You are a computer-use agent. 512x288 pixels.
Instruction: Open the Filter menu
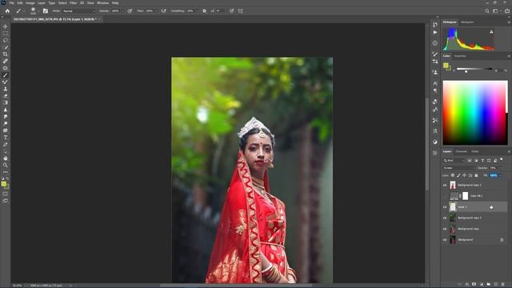73,3
